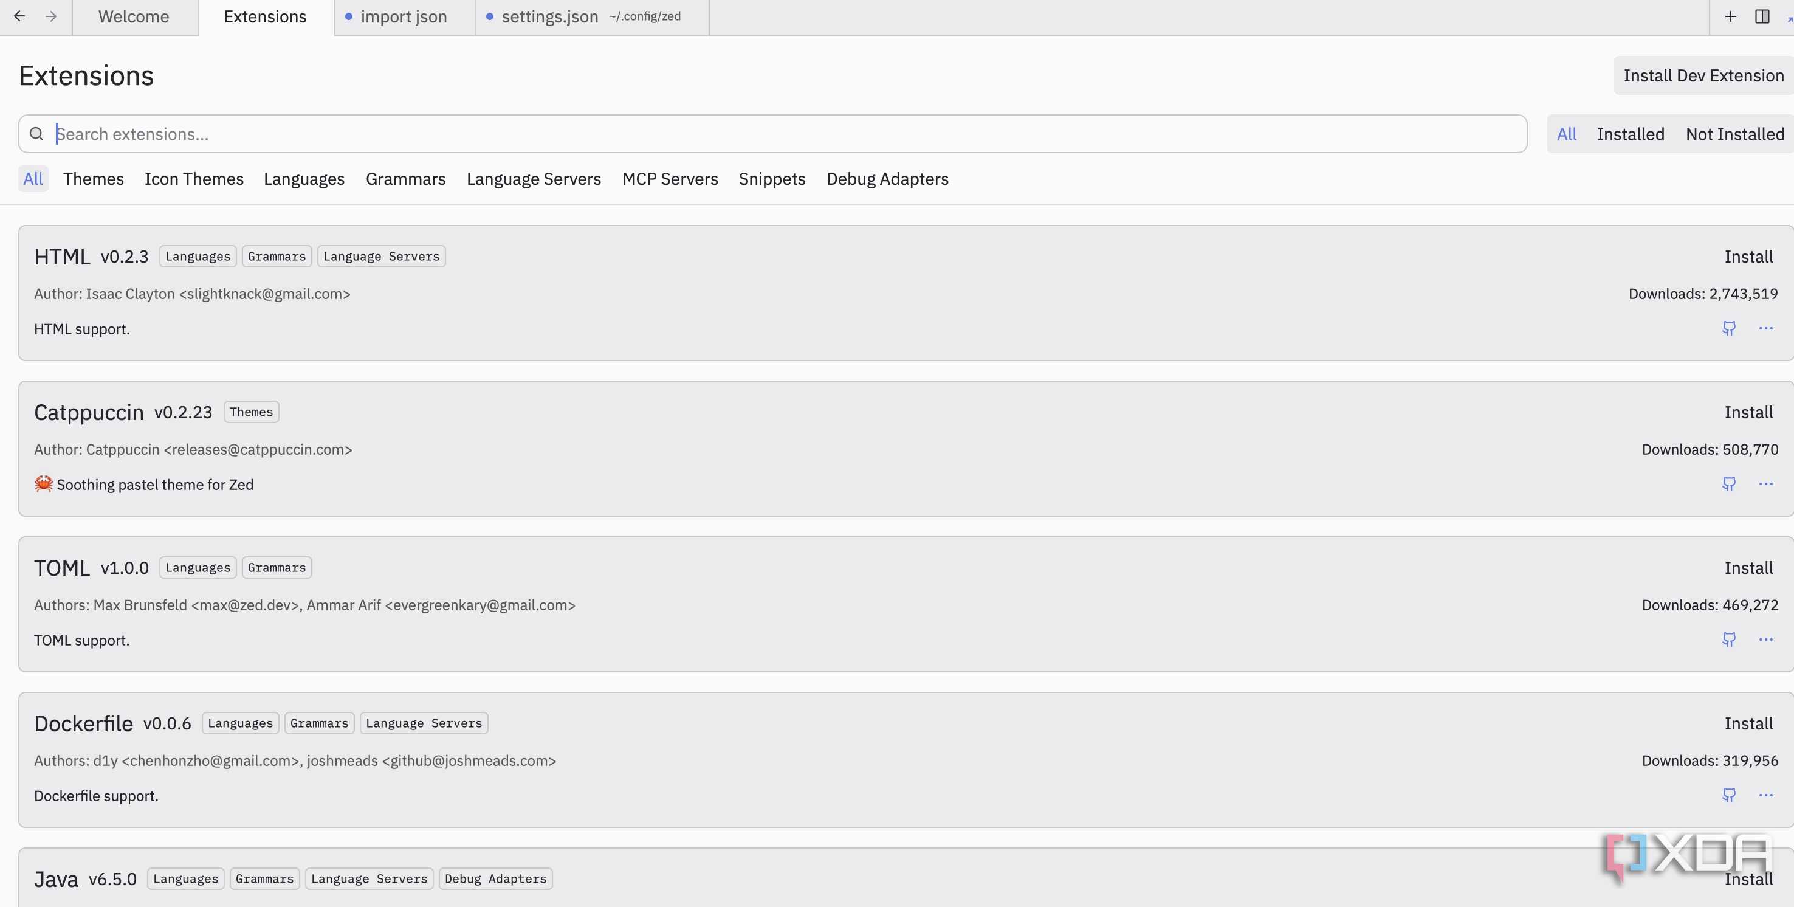This screenshot has height=907, width=1794.
Task: Click Debug Adapters tag on Java card
Action: 496,878
